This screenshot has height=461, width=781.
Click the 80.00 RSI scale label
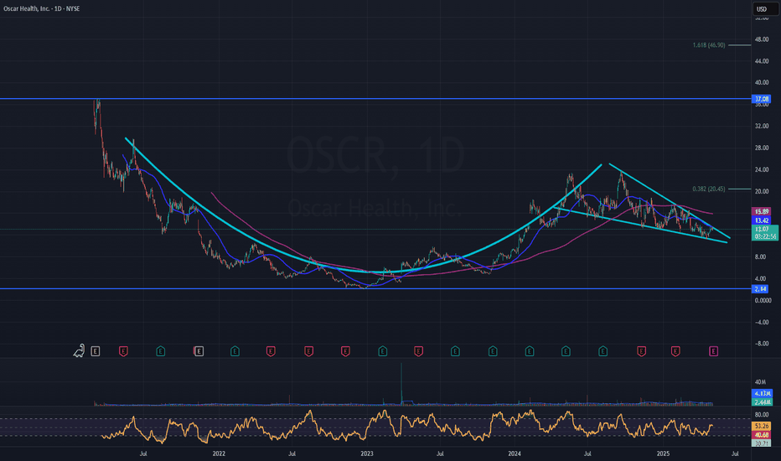tap(762, 415)
